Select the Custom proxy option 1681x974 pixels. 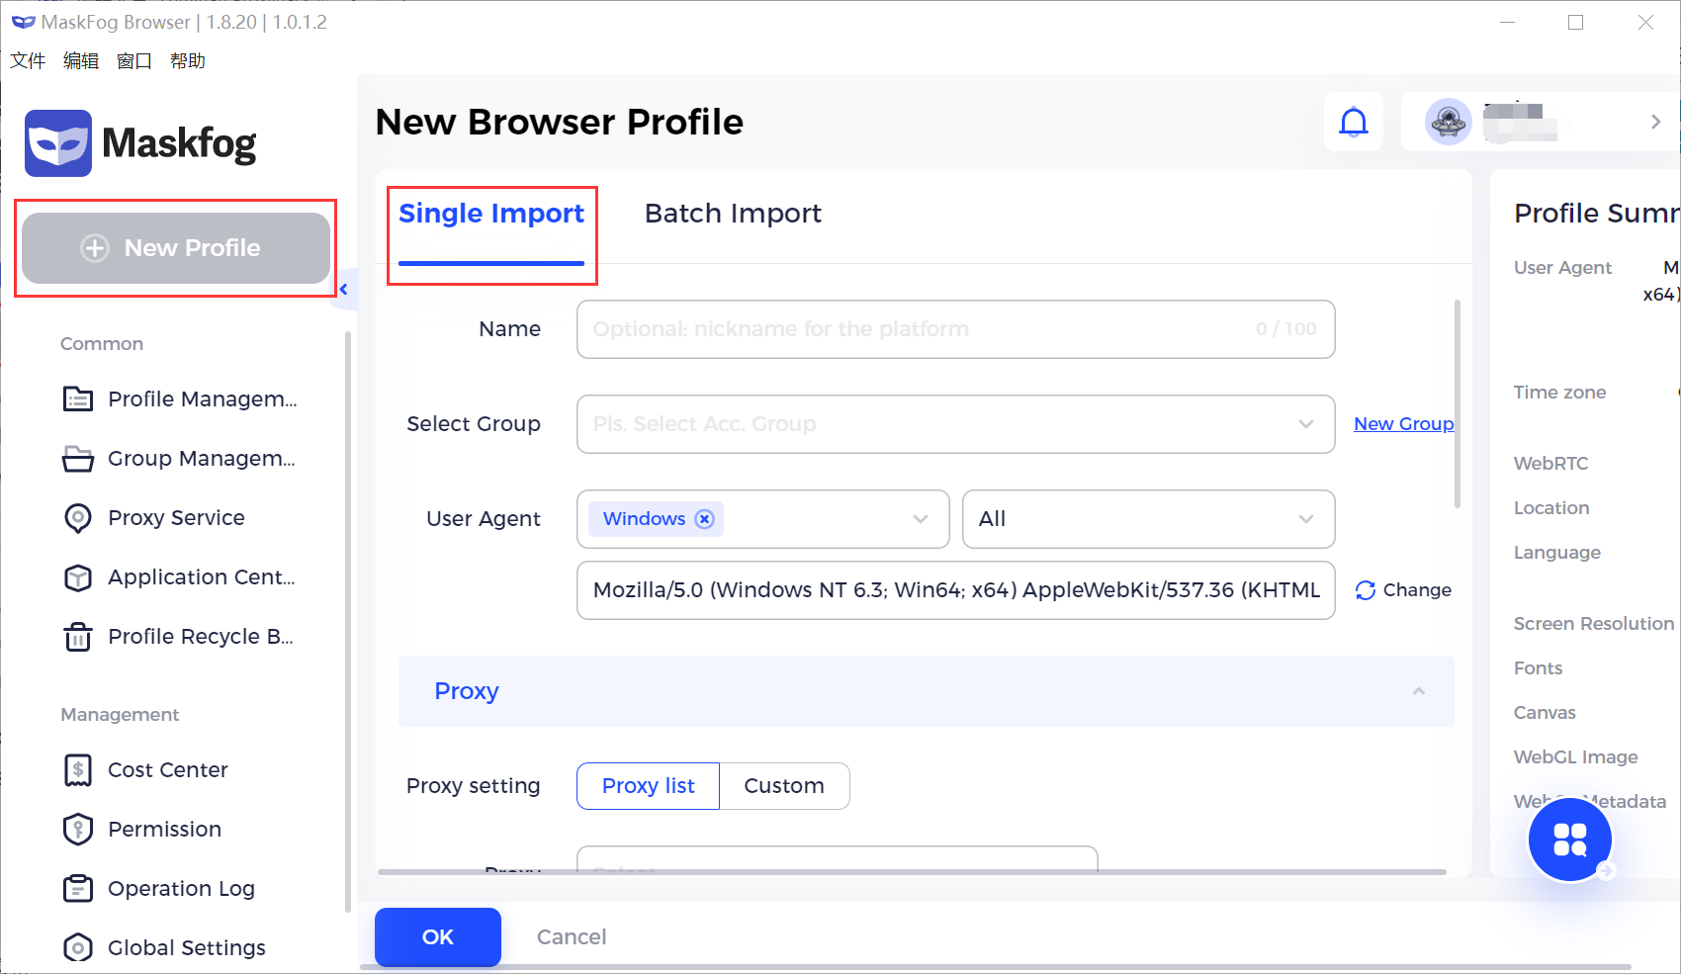[x=784, y=786]
